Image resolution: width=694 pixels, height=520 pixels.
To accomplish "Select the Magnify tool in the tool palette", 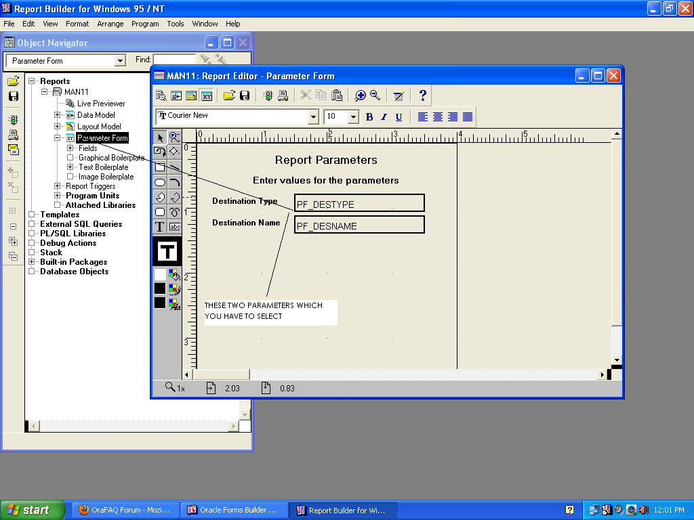I will (x=174, y=137).
